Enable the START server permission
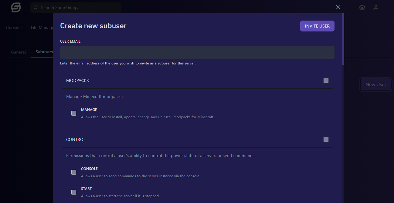Screen dimensions: 394x203 coord(73,192)
